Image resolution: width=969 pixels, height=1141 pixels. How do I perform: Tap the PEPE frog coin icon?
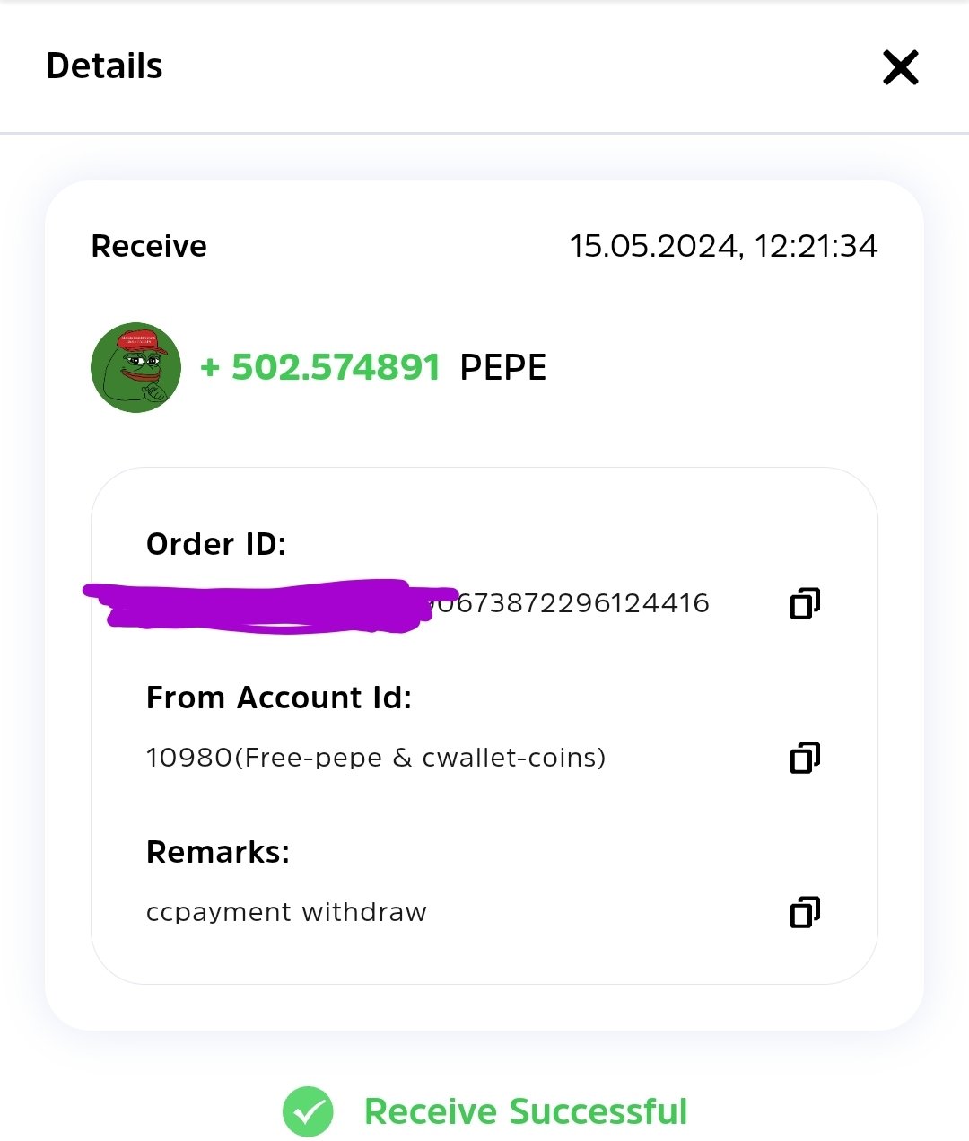[x=135, y=367]
